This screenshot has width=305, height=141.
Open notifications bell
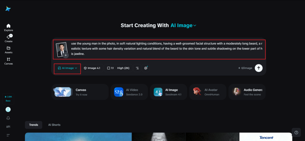(8, 118)
